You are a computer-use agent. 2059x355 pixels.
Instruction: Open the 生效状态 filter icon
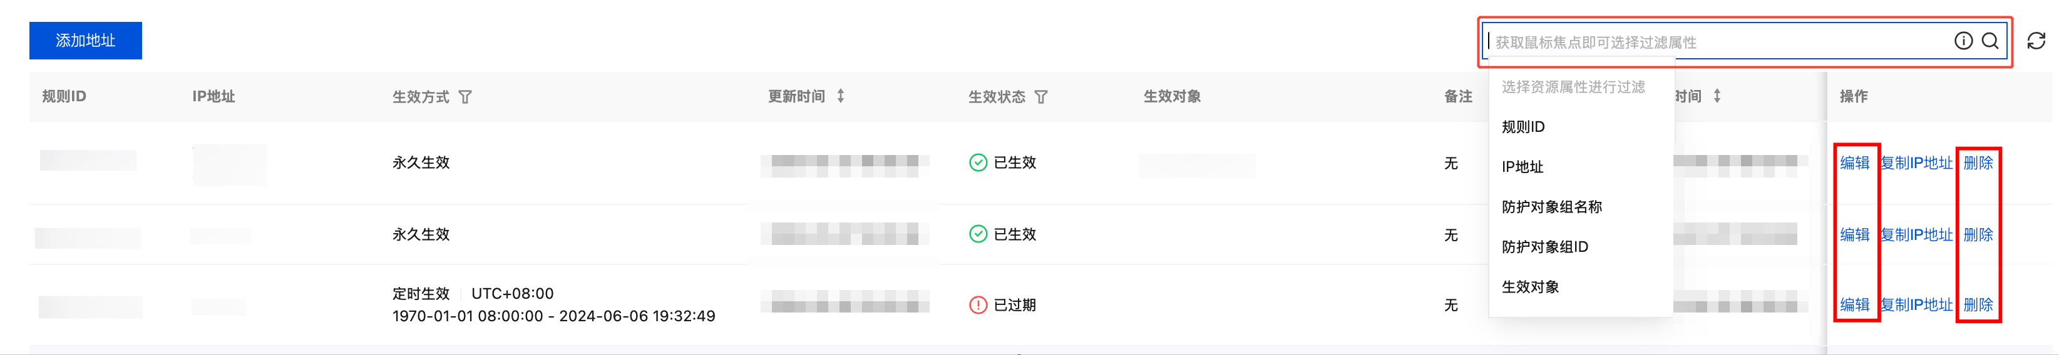coord(1040,96)
